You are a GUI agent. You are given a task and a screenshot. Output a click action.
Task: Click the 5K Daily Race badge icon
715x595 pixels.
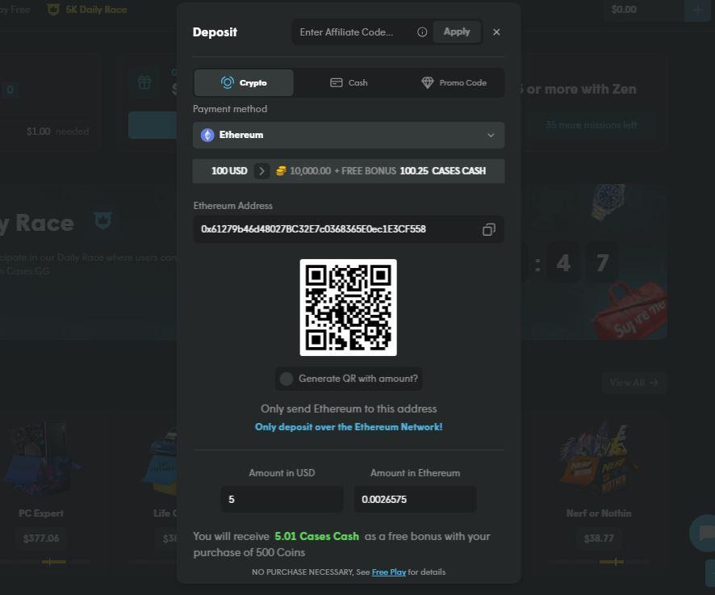53,10
